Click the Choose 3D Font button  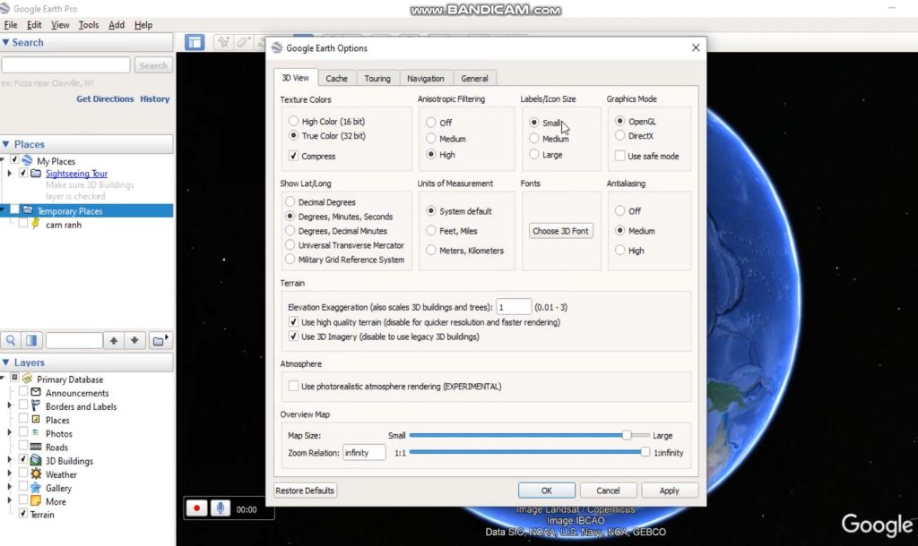click(560, 231)
